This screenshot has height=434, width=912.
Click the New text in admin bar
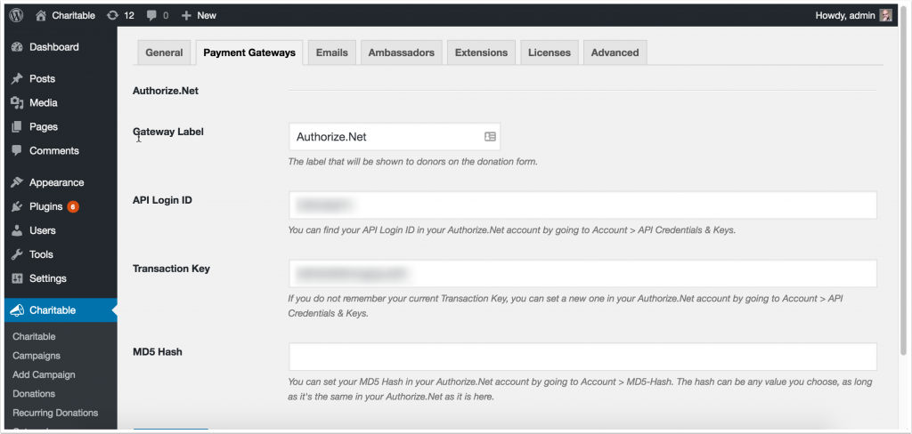pos(207,16)
